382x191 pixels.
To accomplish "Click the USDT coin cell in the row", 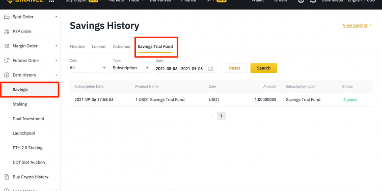I will click(x=214, y=100).
